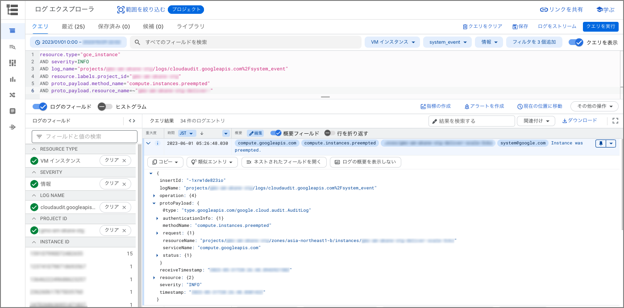Turn on 行を折り返す toggle

pos(330,133)
